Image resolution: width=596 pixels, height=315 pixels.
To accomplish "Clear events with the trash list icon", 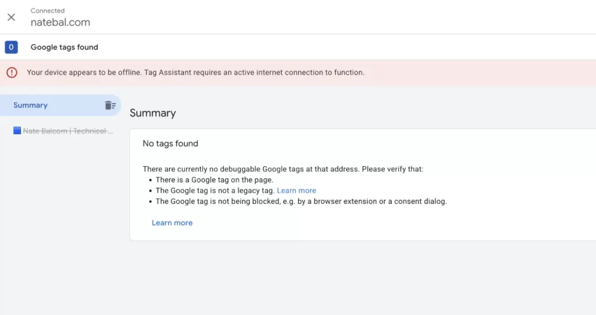I will 110,105.
